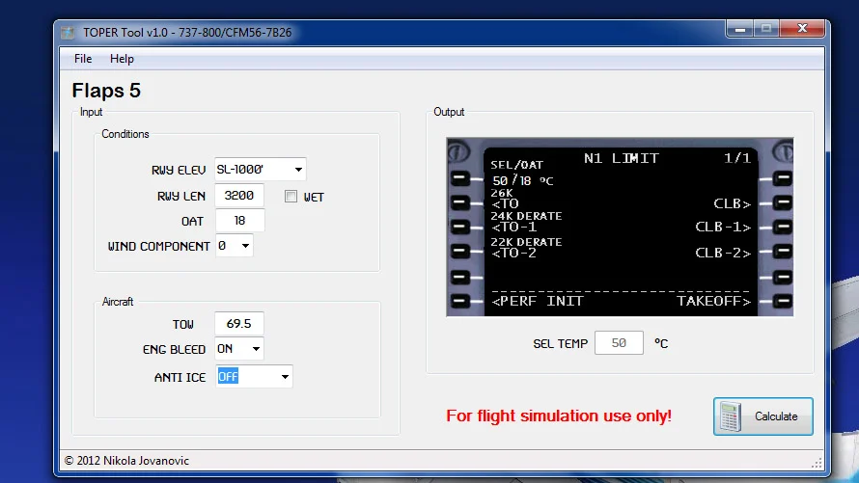The image size is (859, 483).
Task: Select the blank left key above <PERF INIT
Action: pyautogui.click(x=459, y=278)
